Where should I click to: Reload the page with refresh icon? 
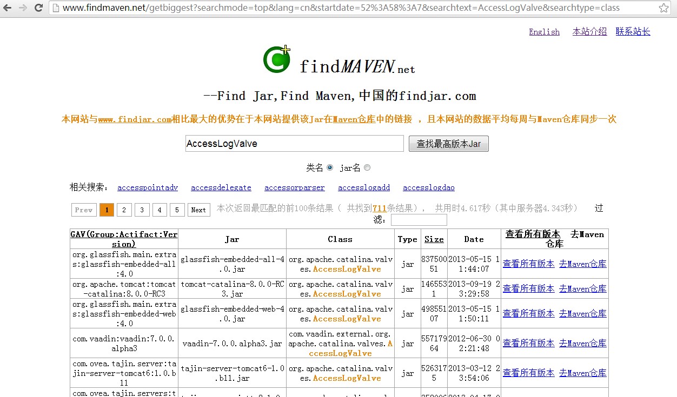click(x=38, y=8)
